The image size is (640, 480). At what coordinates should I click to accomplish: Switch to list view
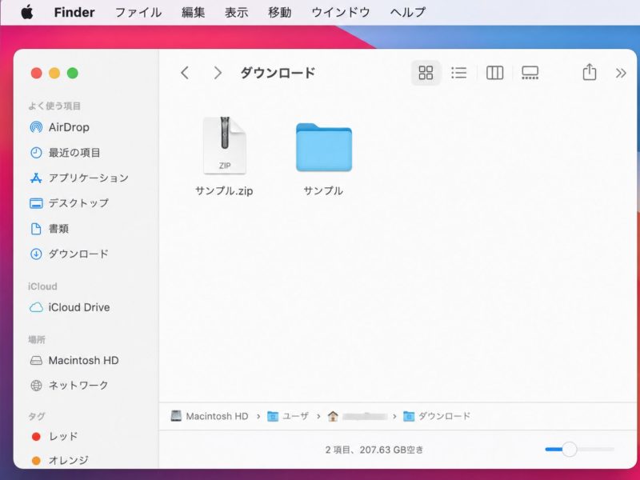(458, 73)
